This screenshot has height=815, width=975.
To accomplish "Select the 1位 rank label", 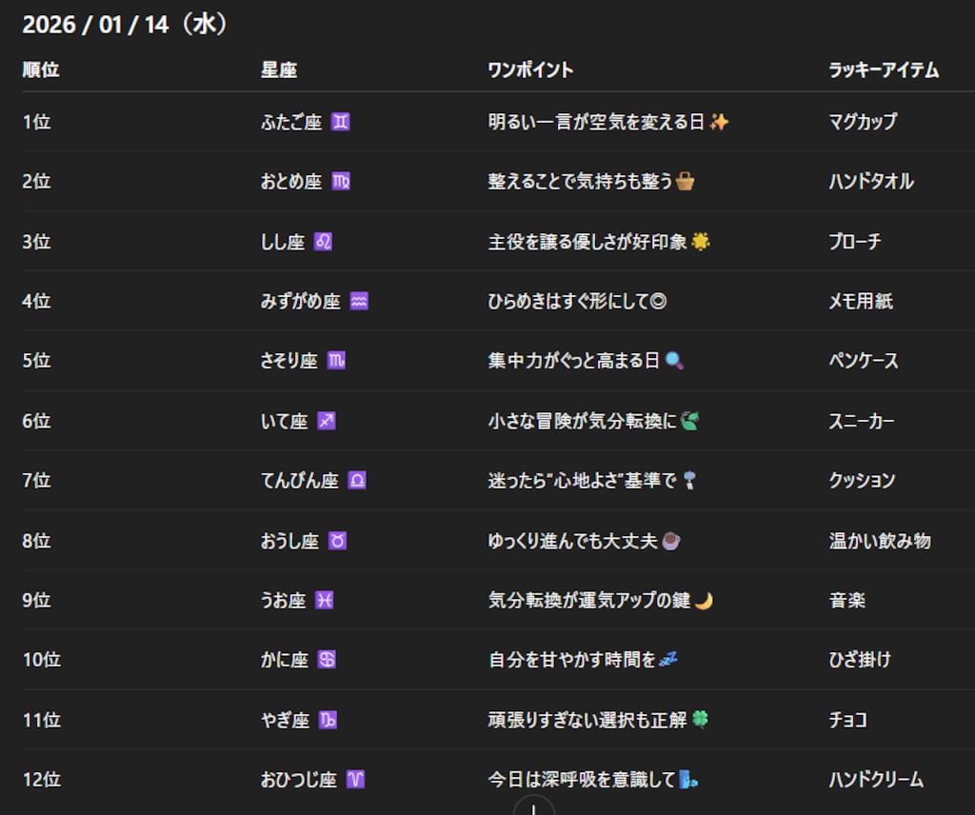I will pyautogui.click(x=35, y=121).
